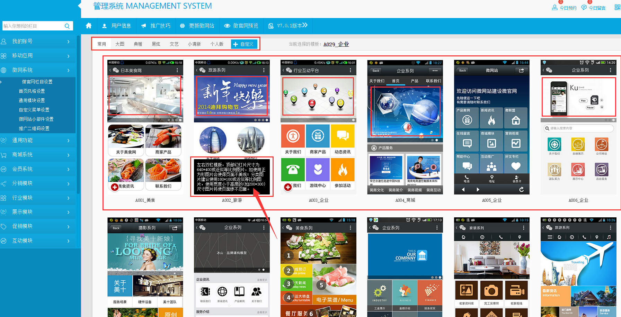Expand 会员系统 sidebar menu
The height and width of the screenshot is (317, 621).
(37, 169)
